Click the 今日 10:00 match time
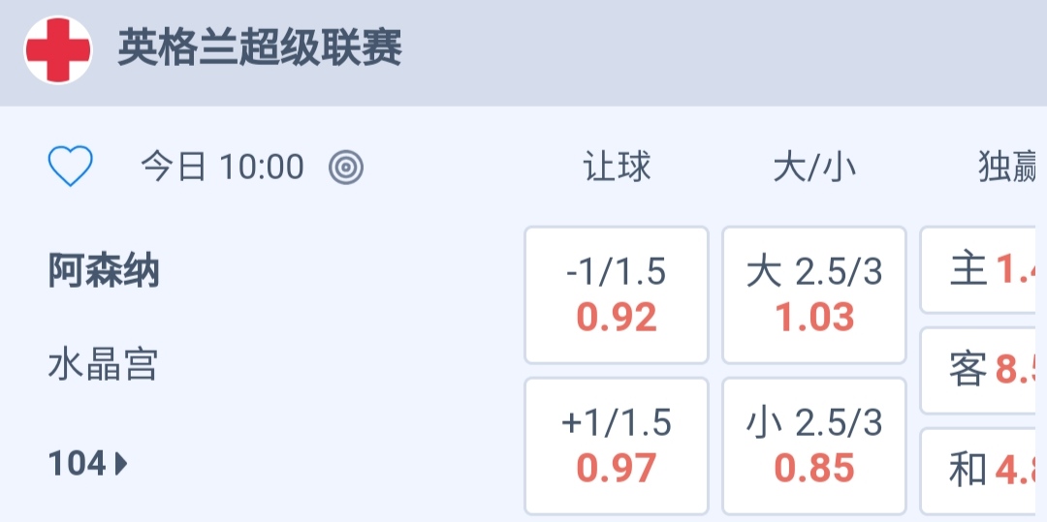 coord(222,168)
